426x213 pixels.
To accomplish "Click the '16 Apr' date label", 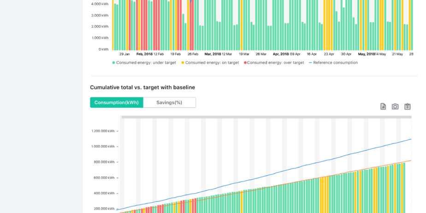I will tap(312, 54).
